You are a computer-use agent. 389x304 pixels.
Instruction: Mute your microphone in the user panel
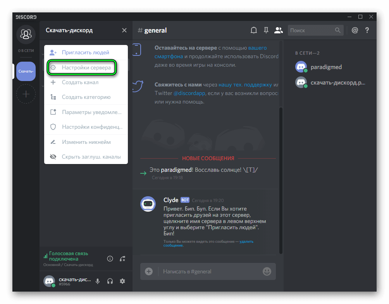(98, 281)
